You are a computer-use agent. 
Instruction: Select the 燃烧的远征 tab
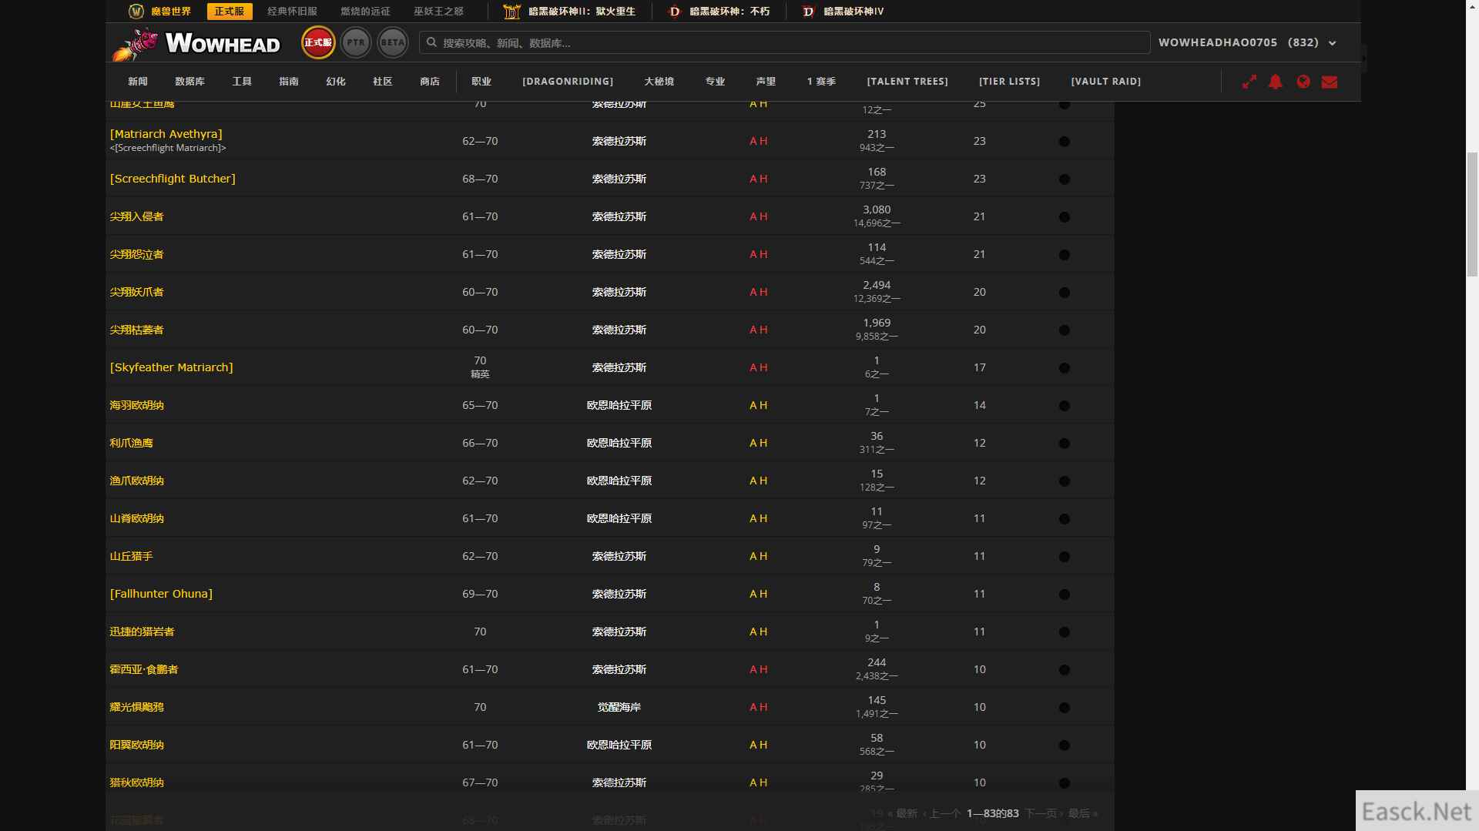click(x=365, y=12)
